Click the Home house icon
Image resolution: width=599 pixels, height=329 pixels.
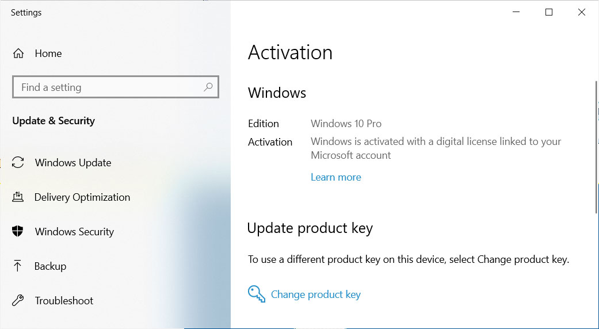coord(18,53)
